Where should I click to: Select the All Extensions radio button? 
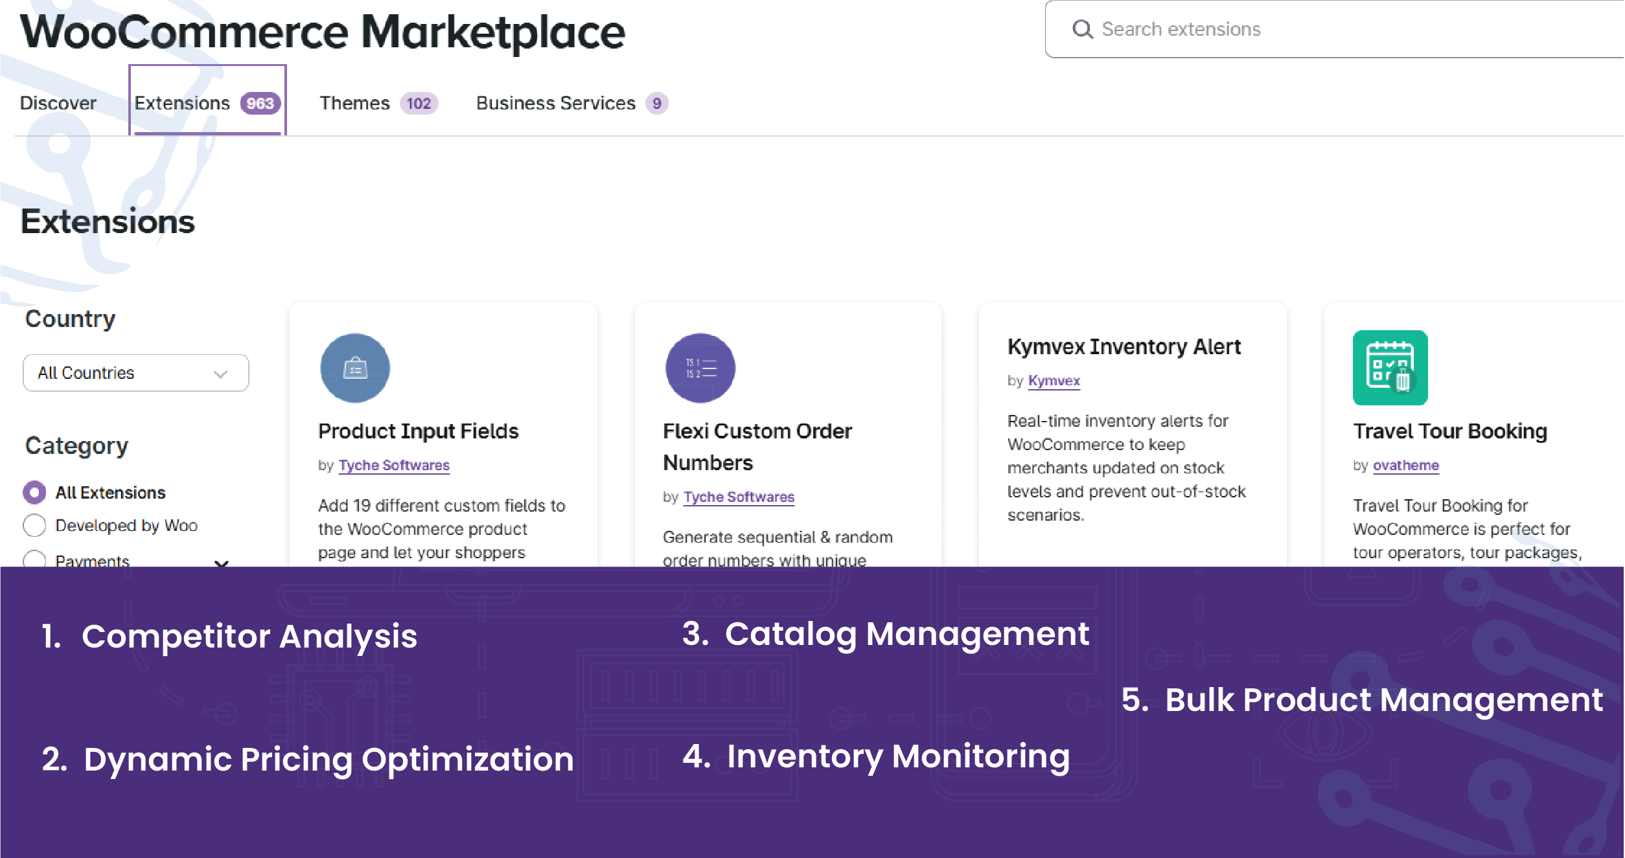point(34,493)
